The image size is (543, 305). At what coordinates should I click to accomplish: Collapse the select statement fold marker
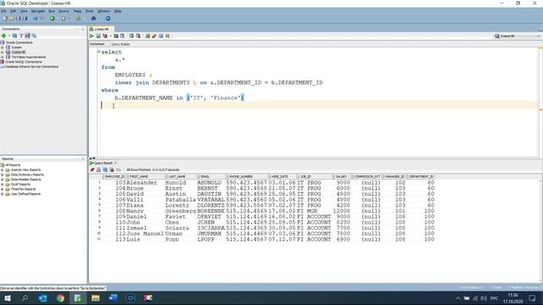(x=98, y=52)
